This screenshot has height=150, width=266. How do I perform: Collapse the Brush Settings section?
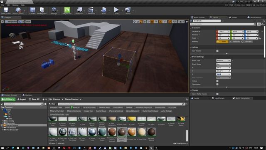point(191,57)
